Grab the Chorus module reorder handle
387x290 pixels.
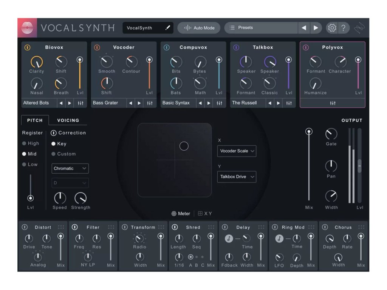(361, 227)
